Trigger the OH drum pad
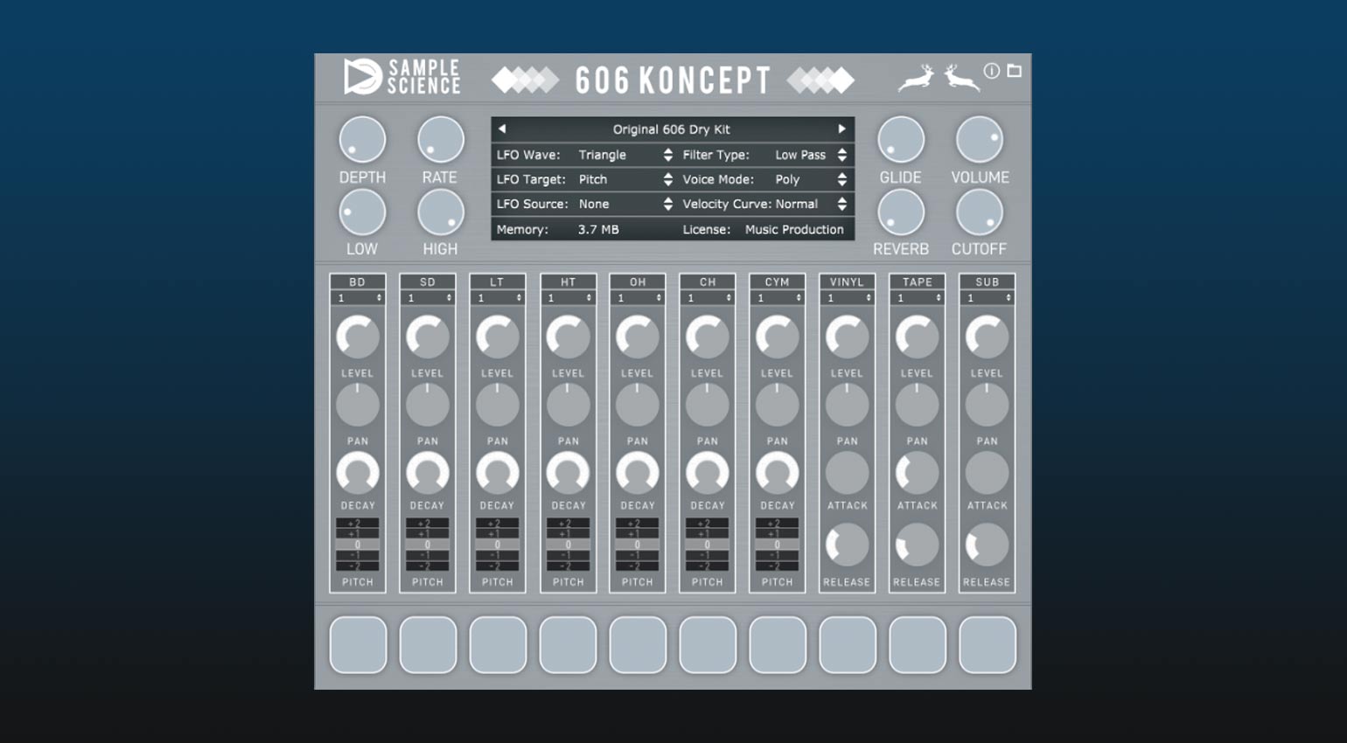 638,645
